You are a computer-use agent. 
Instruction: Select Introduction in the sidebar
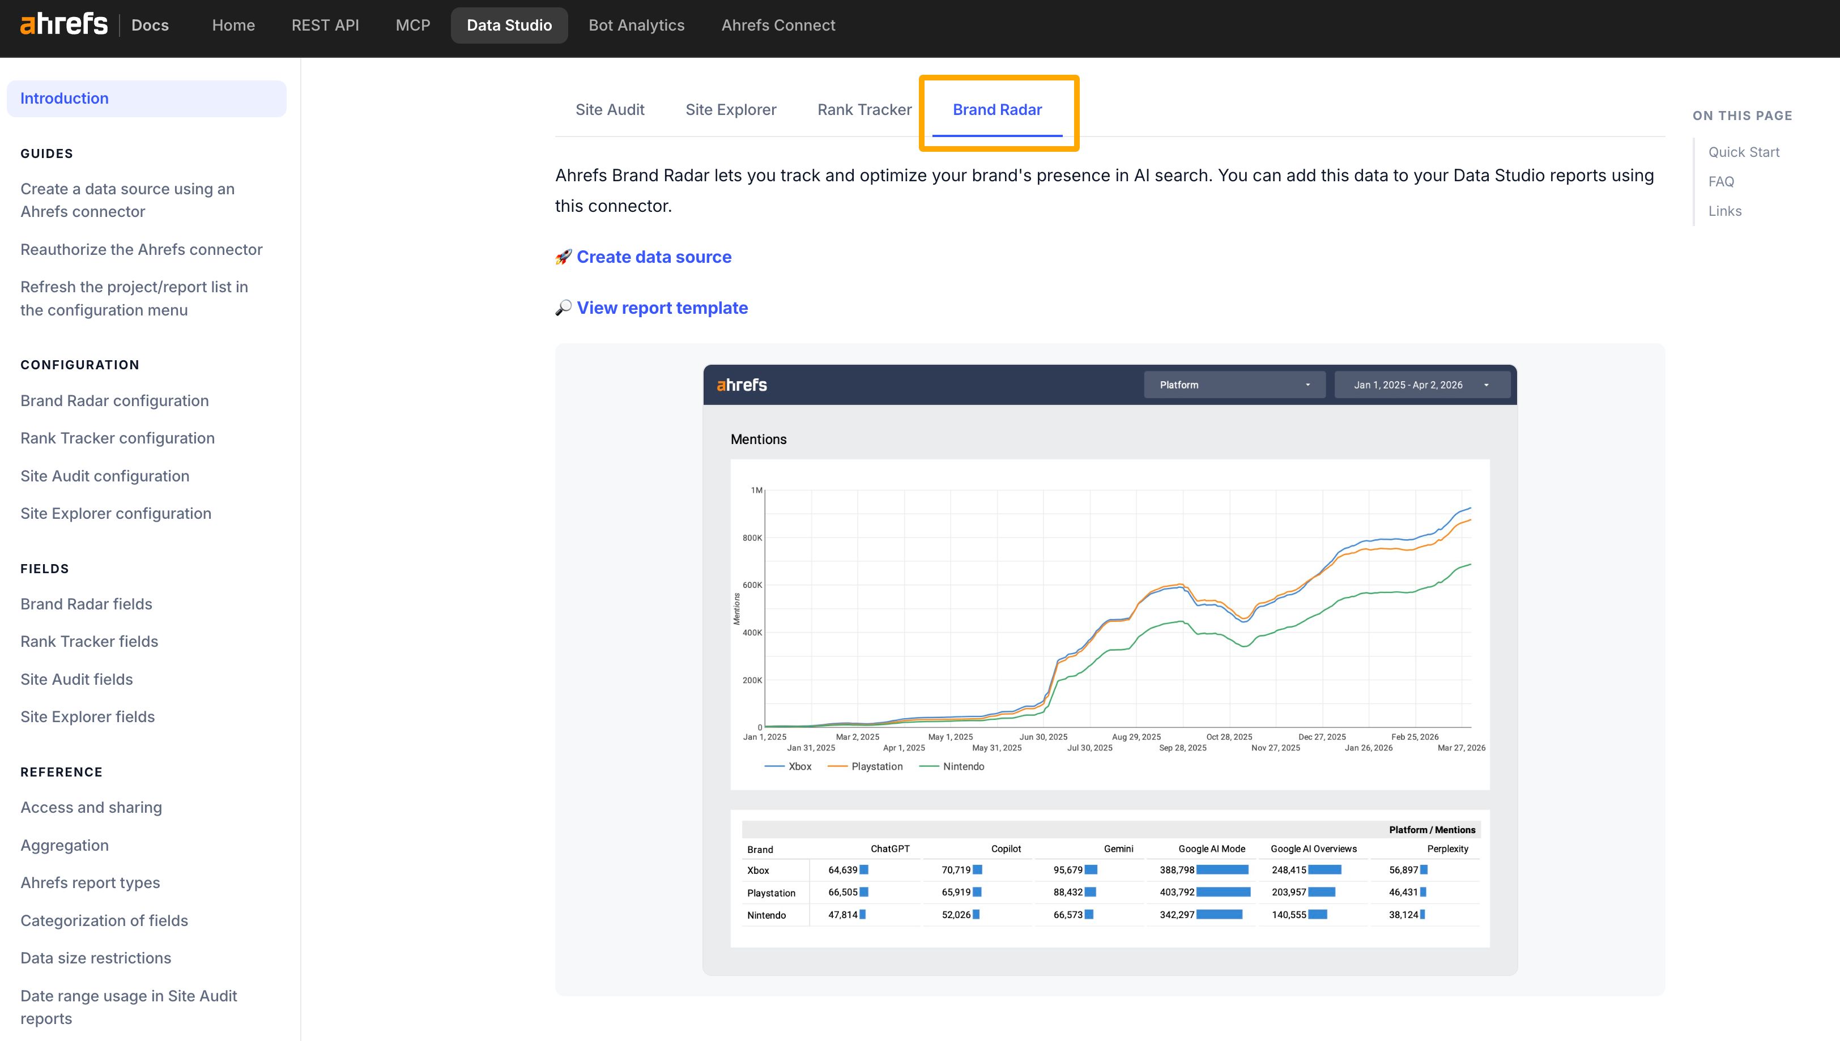click(147, 99)
